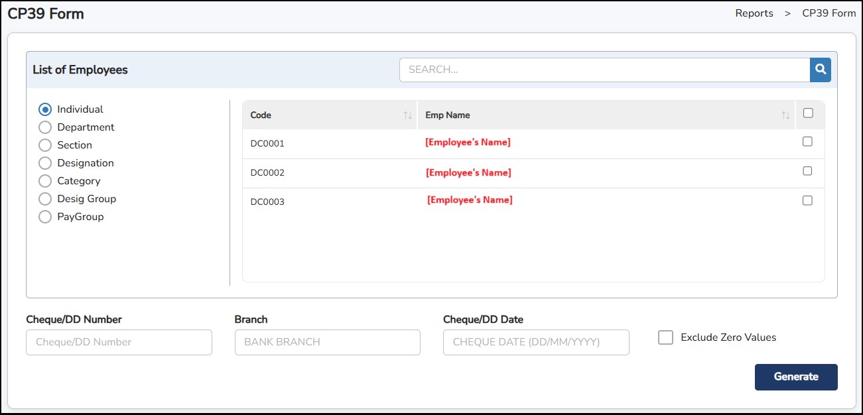Choose the Desig Group radio option

45,199
